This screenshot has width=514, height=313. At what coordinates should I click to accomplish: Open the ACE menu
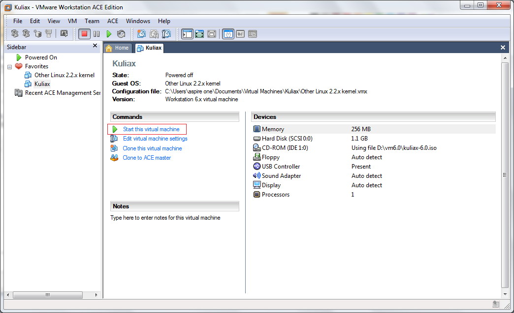click(112, 21)
